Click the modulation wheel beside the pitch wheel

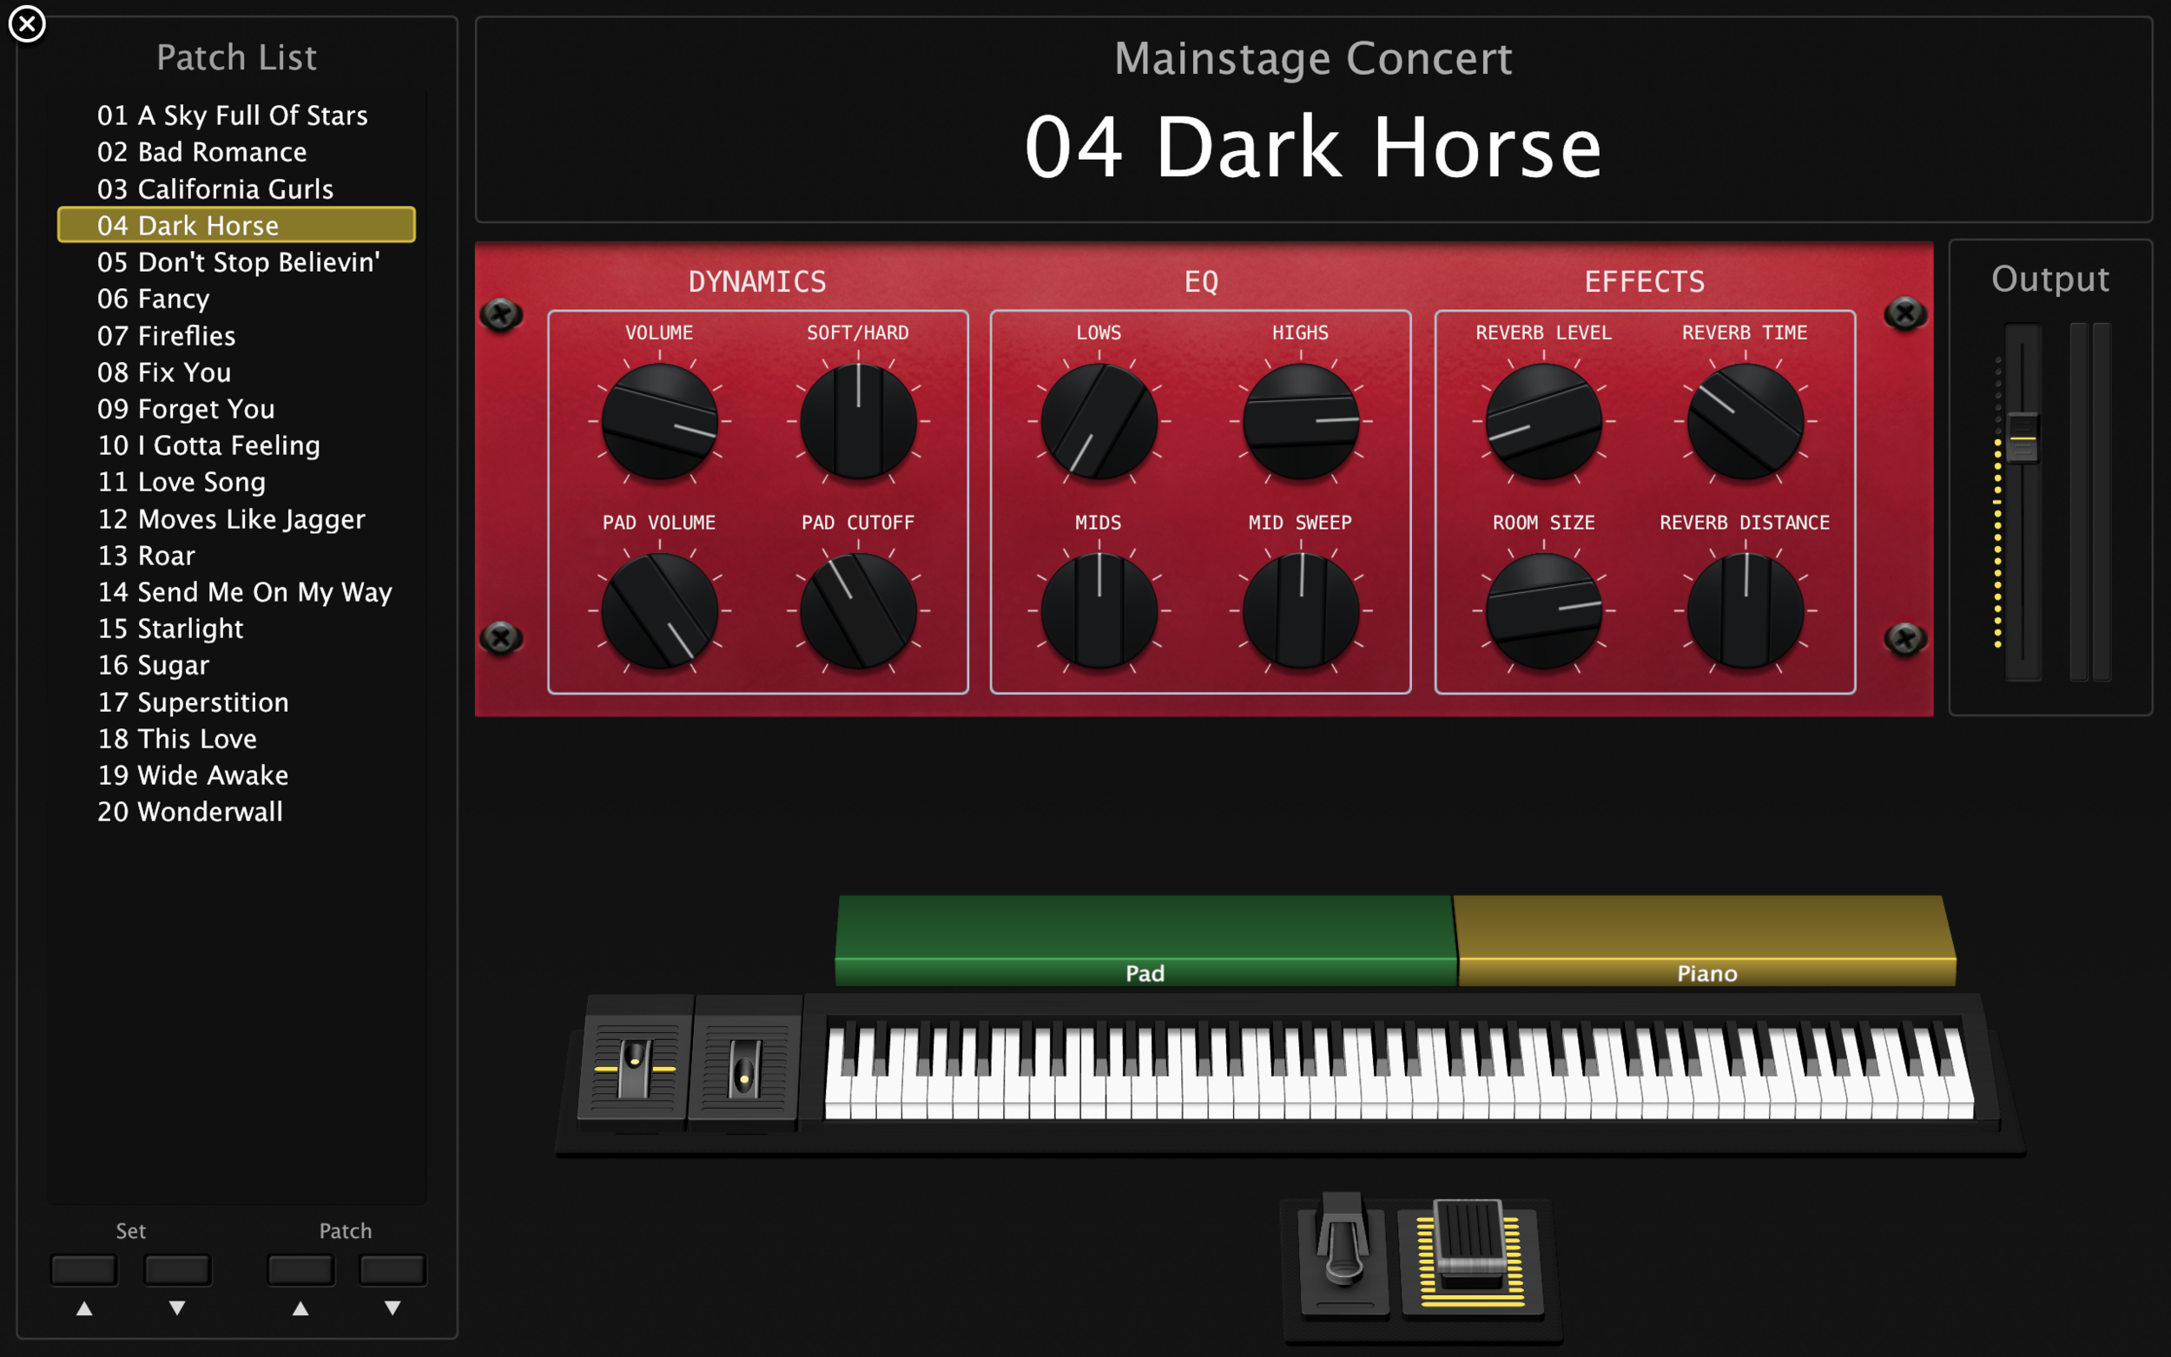tap(744, 1068)
